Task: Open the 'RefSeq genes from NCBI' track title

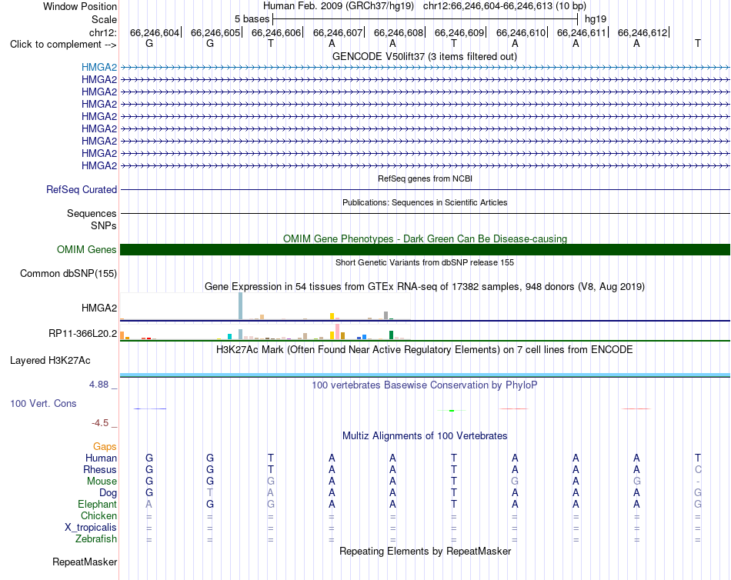Action: pos(425,178)
